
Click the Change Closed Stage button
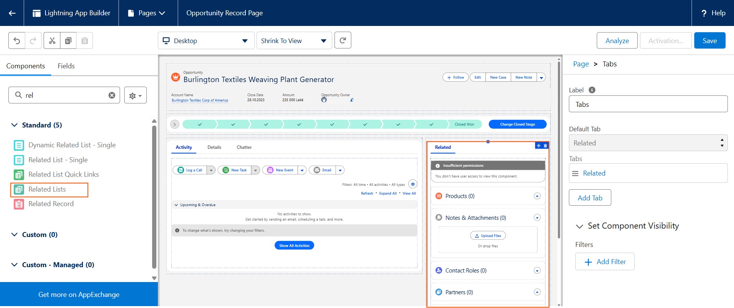518,124
